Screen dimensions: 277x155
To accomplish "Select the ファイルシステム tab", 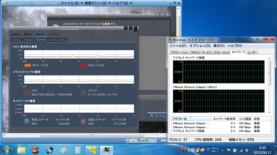I will [57, 40].
